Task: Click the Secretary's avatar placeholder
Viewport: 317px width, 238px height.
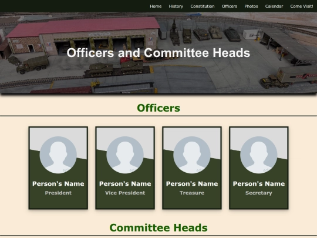Action: [x=259, y=155]
